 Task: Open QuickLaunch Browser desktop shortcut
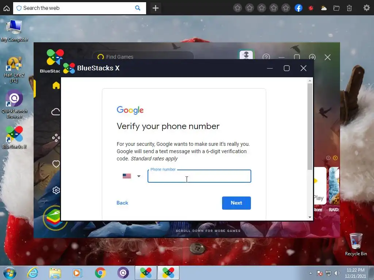point(14,105)
